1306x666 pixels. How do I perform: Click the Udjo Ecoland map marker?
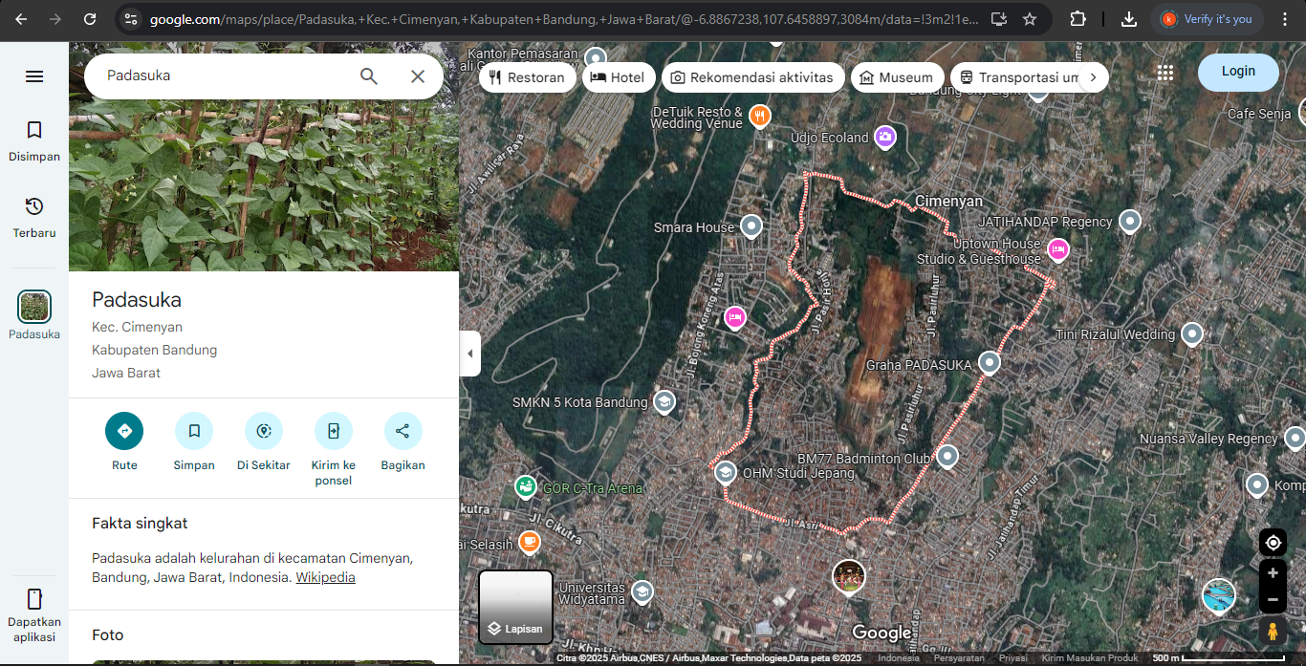pyautogui.click(x=885, y=138)
